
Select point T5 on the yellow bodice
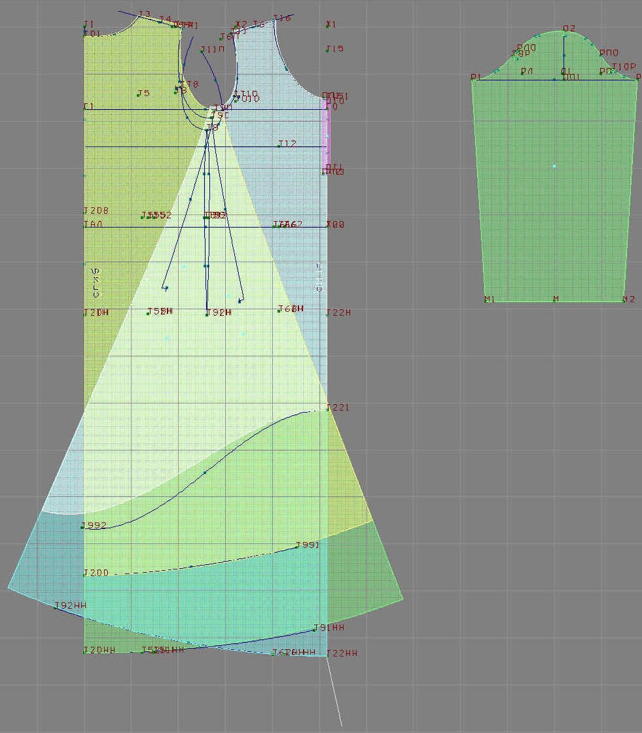(x=138, y=95)
